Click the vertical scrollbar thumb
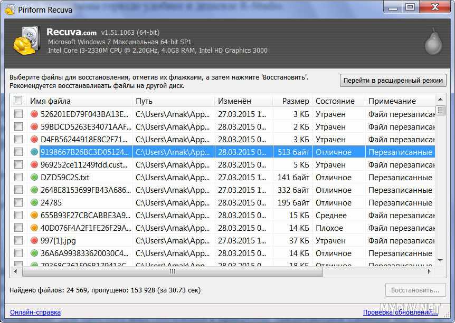The image size is (455, 323). (x=441, y=110)
